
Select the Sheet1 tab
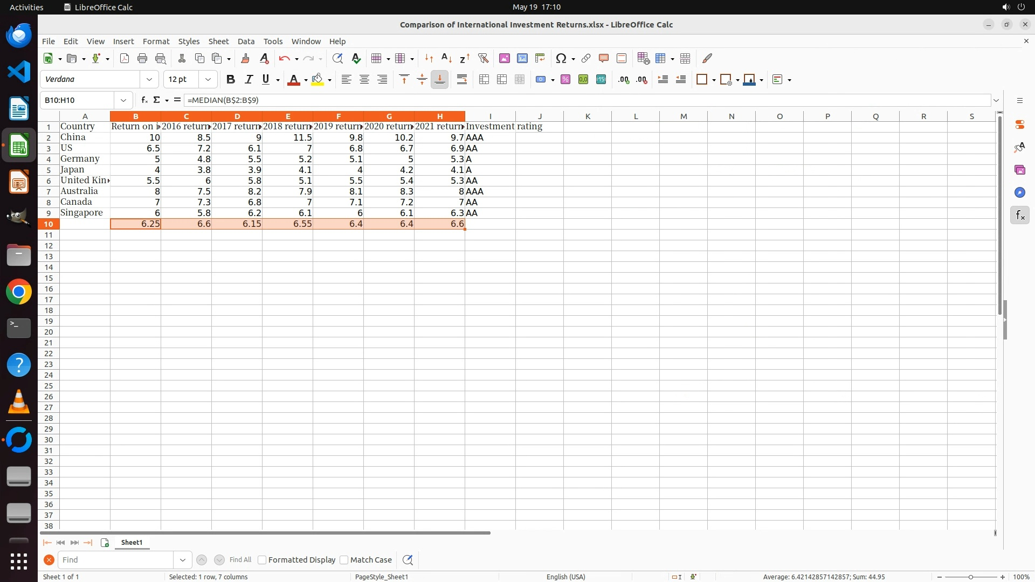(x=132, y=543)
